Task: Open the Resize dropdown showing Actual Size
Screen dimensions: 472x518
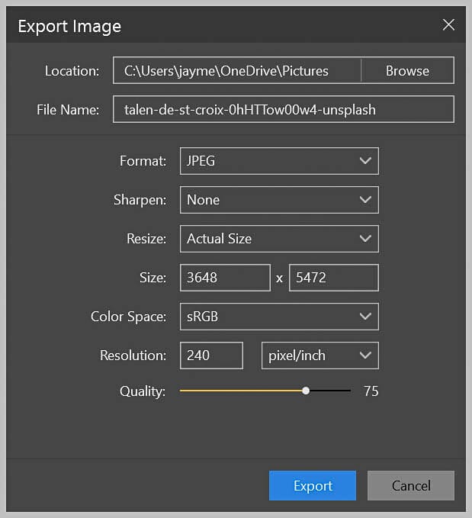Action: (x=279, y=239)
